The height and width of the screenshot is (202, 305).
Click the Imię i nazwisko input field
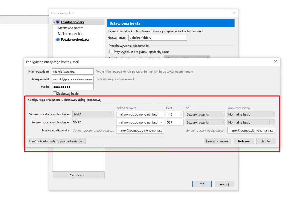pyautogui.click(x=72, y=72)
